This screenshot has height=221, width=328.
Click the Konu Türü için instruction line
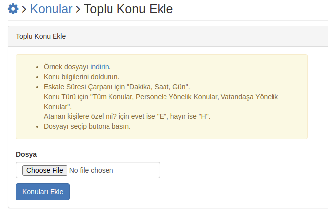point(161,97)
